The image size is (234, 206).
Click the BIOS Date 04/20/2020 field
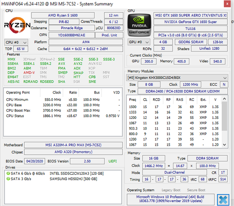coord(35,161)
